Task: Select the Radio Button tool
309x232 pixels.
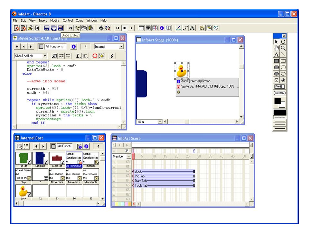Action: click(283, 80)
